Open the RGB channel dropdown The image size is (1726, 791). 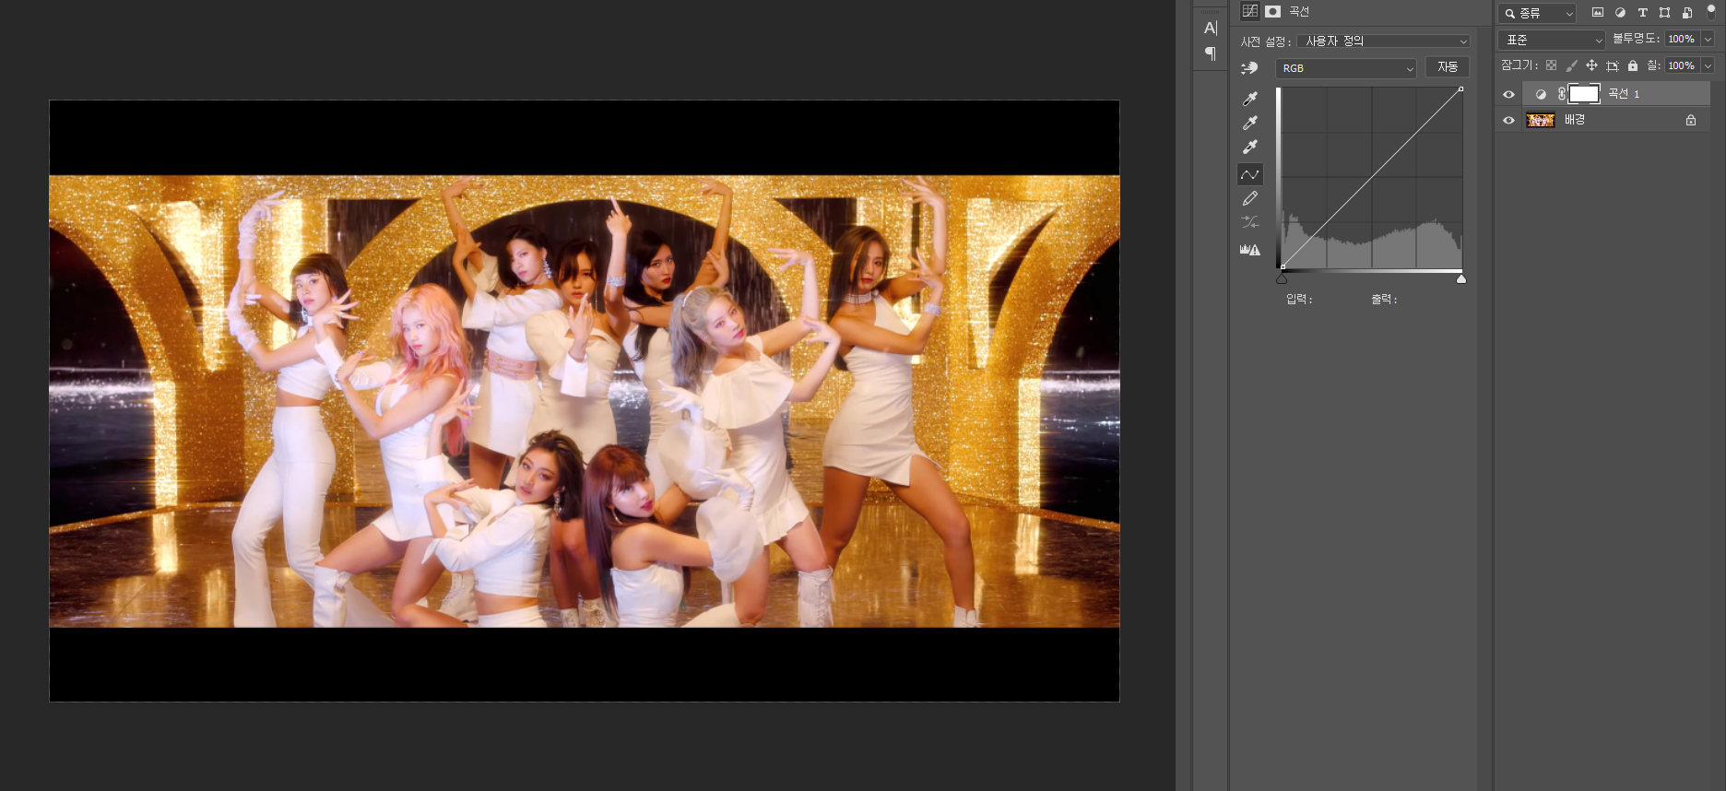1345,68
